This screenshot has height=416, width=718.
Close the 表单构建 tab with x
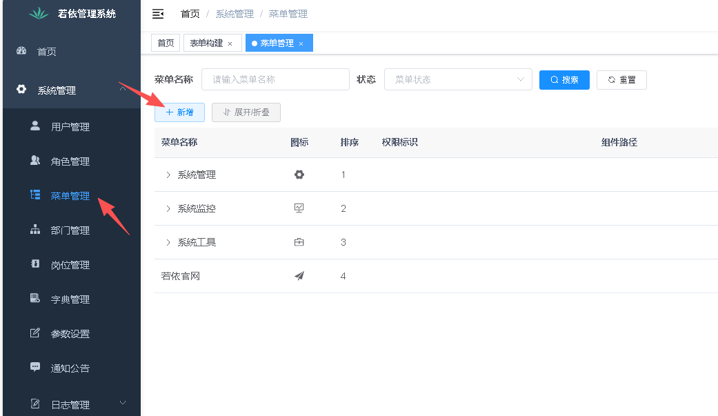tap(230, 43)
